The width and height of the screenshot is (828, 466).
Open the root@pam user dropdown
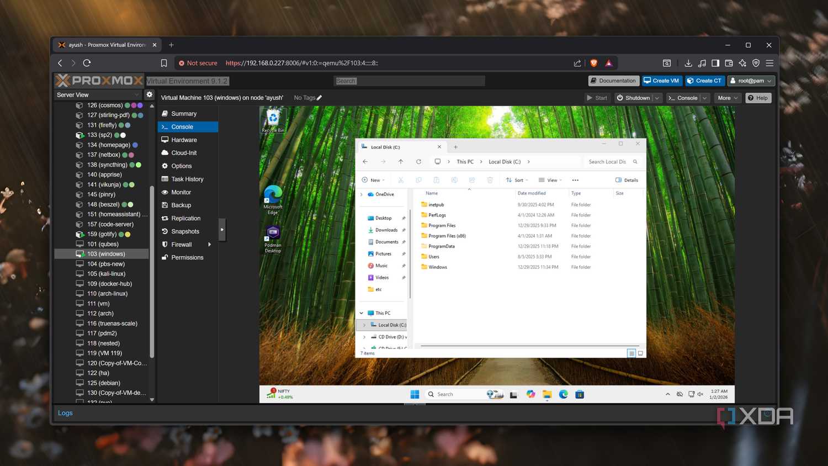point(751,81)
